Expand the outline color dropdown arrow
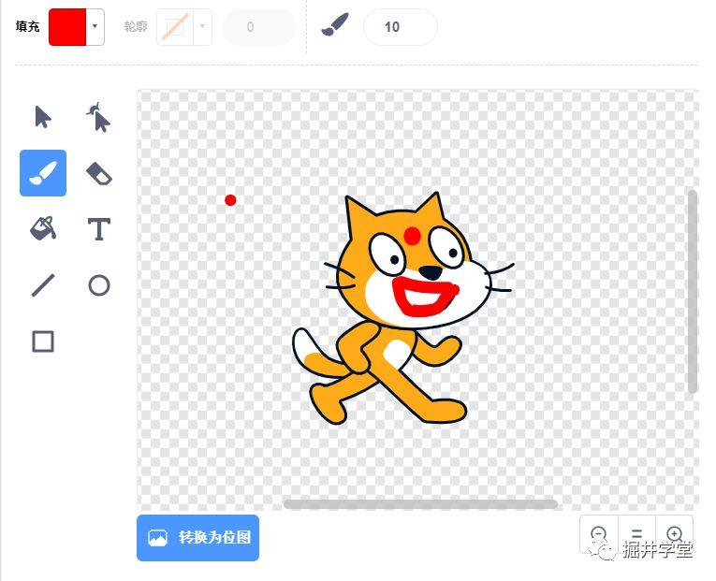The image size is (716, 581). tap(202, 27)
